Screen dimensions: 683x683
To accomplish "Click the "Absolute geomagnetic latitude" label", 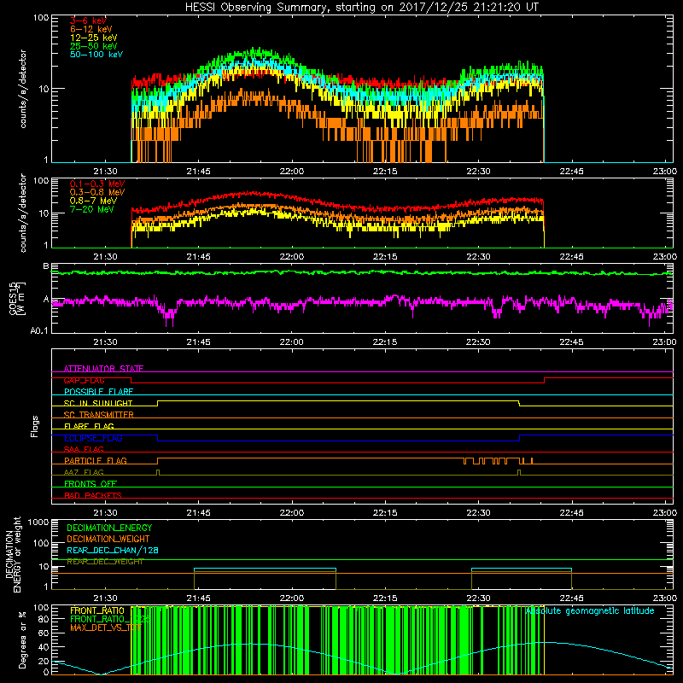I will click(590, 611).
